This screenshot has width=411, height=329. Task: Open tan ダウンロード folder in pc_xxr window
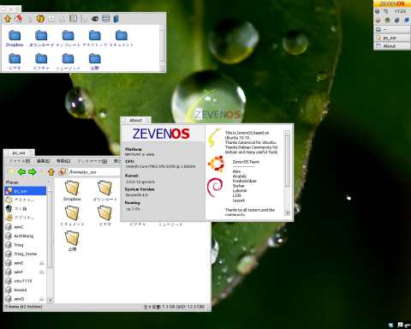(105, 190)
